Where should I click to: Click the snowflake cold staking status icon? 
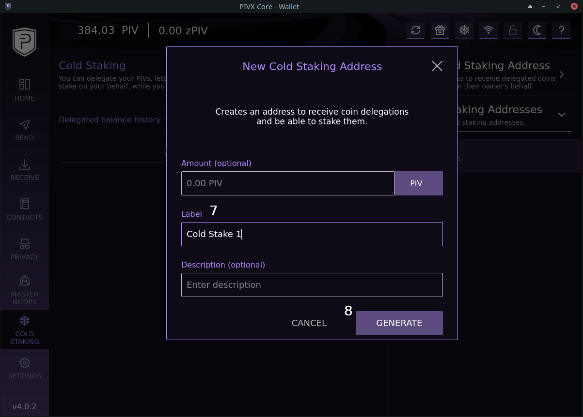[464, 30]
